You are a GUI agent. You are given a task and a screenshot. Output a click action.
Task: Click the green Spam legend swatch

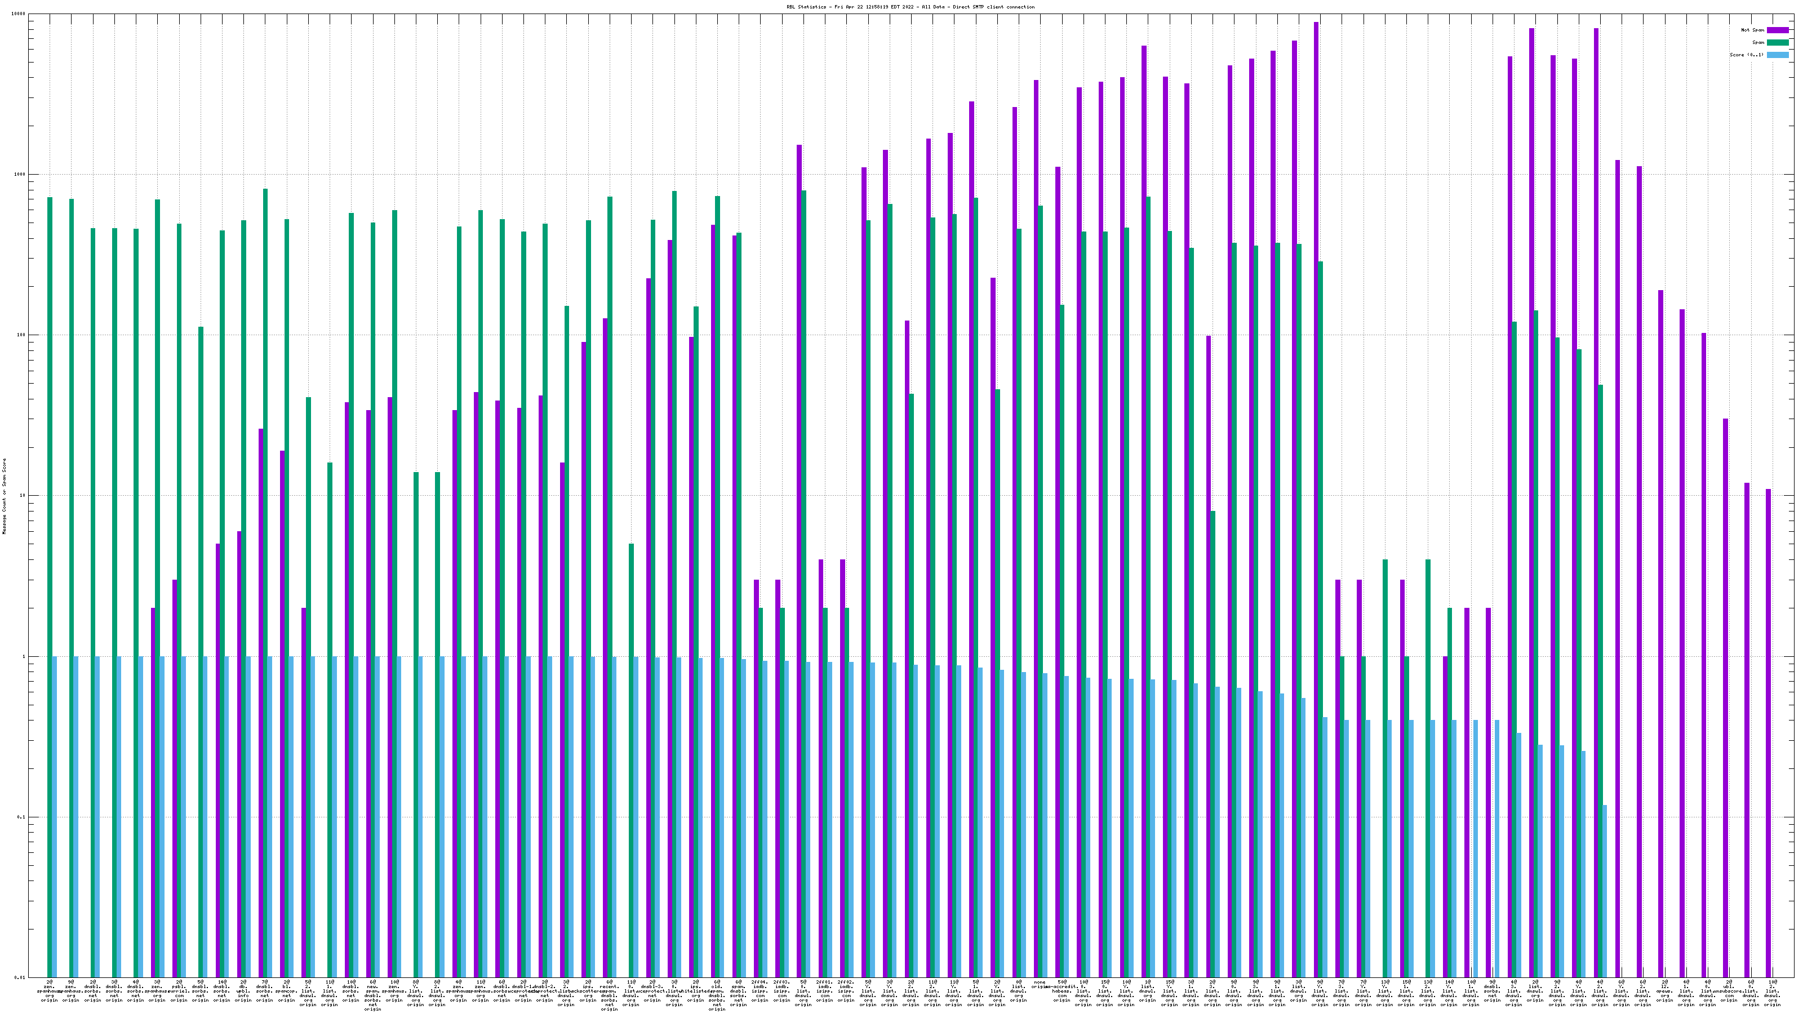(1777, 43)
